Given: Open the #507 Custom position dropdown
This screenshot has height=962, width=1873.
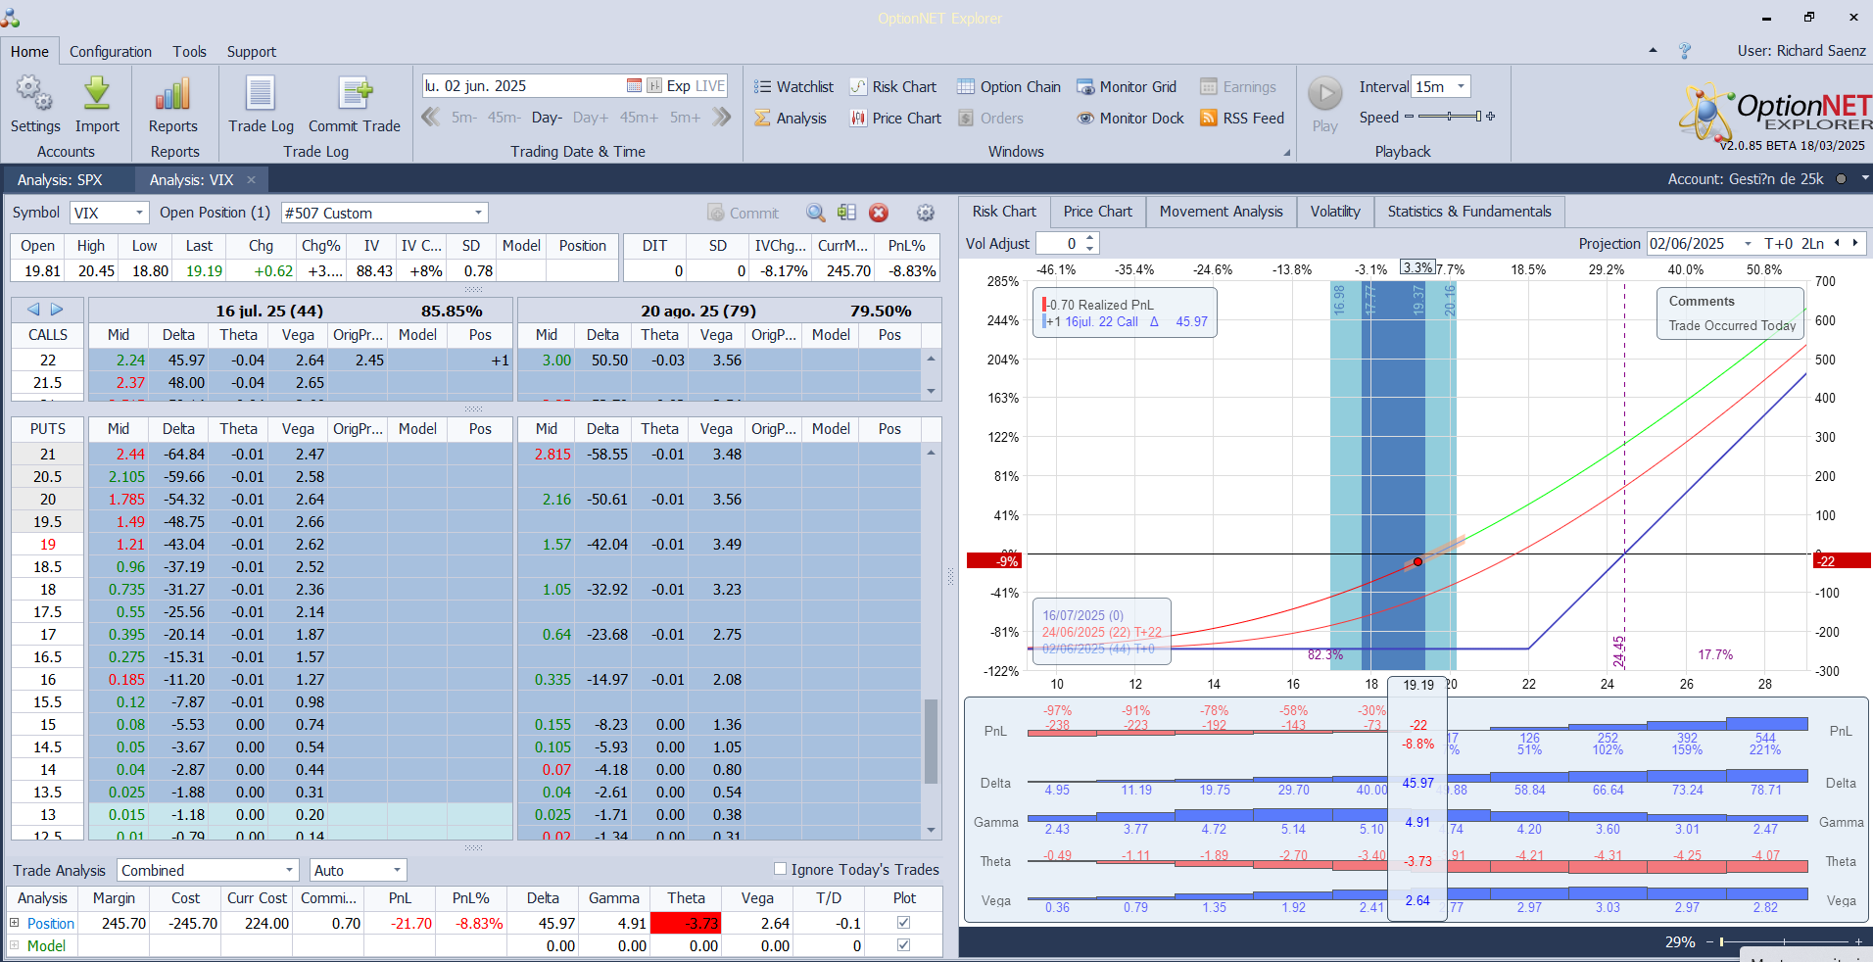Looking at the screenshot, I should pyautogui.click(x=478, y=213).
